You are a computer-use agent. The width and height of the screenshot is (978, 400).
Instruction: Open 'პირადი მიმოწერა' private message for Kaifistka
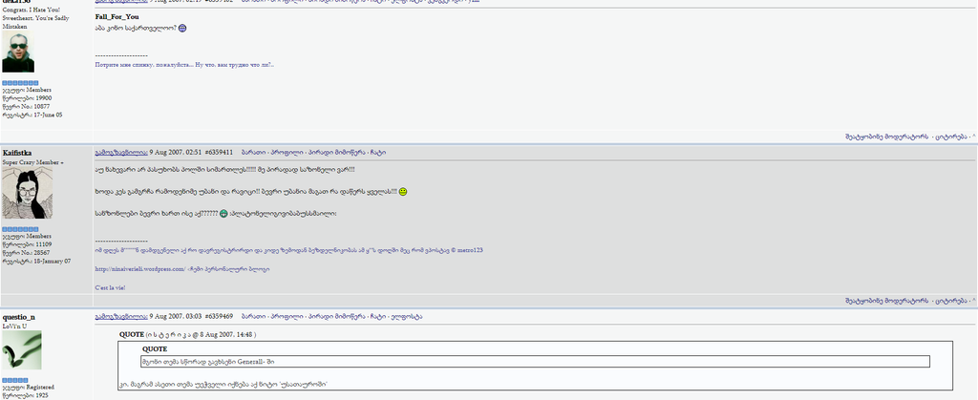[336, 152]
